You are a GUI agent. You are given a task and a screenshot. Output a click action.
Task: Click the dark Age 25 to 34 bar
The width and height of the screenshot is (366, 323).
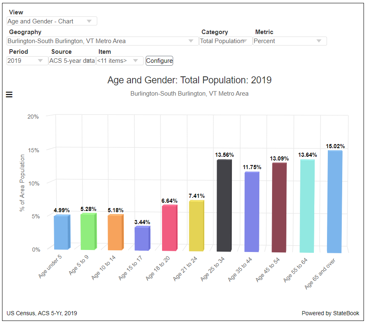pyautogui.click(x=224, y=205)
